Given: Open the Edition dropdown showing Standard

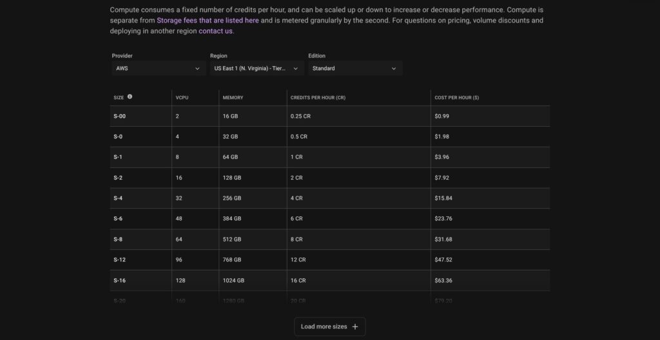Looking at the screenshot, I should 355,68.
